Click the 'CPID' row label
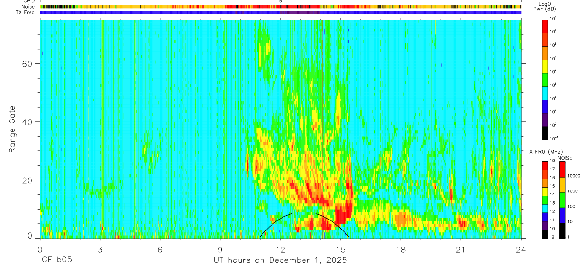Image resolution: width=586 pixels, height=270 pixels. (29, 1)
